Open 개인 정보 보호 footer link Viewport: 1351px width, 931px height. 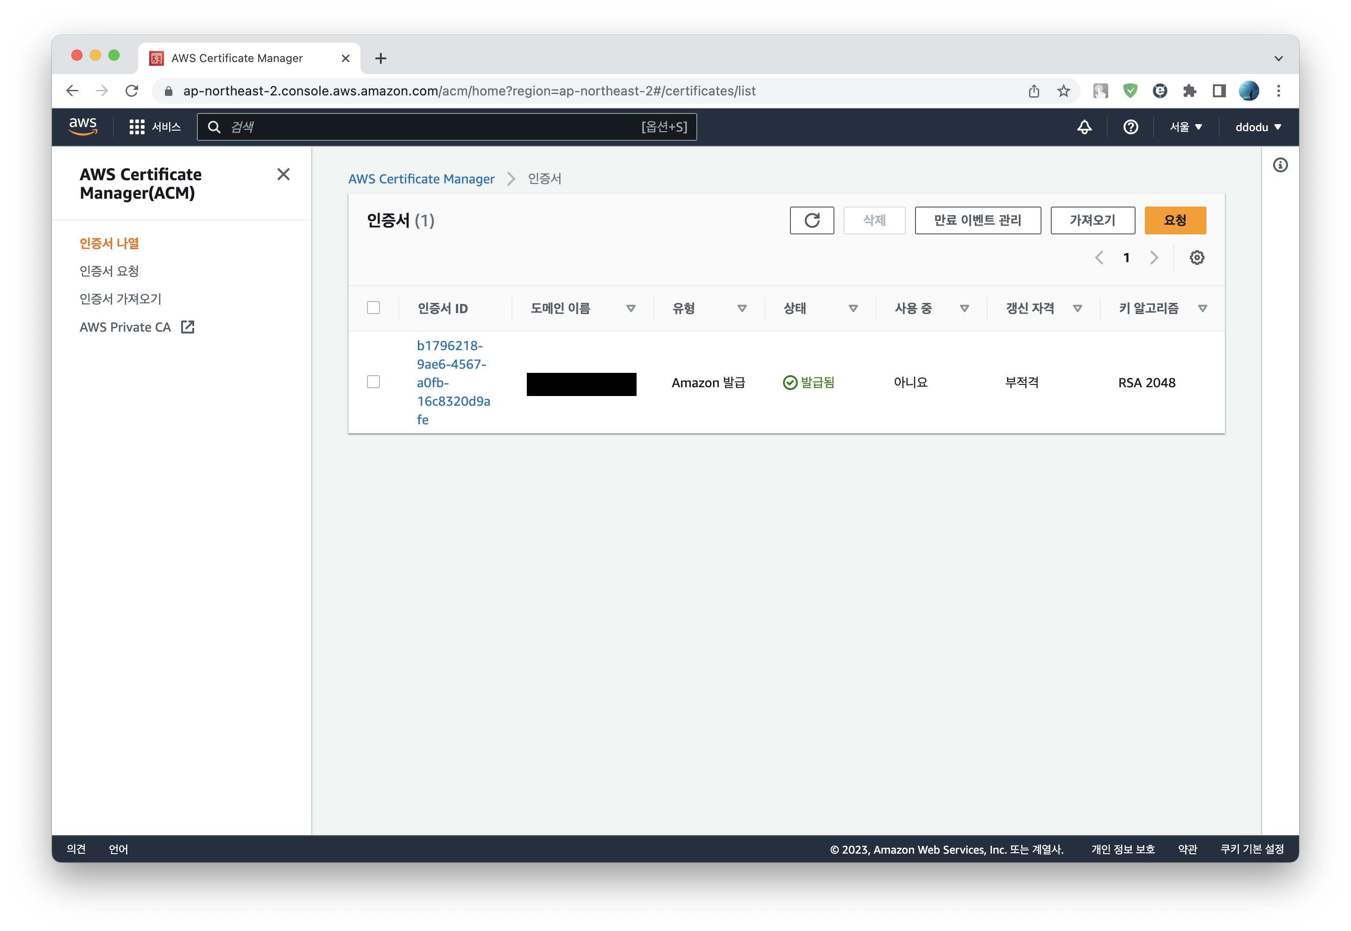tap(1122, 849)
